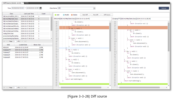177x99 pixels.
Task: Collapse code fold at line 54 in Gyejung777 pane
Action: [x=117, y=32]
